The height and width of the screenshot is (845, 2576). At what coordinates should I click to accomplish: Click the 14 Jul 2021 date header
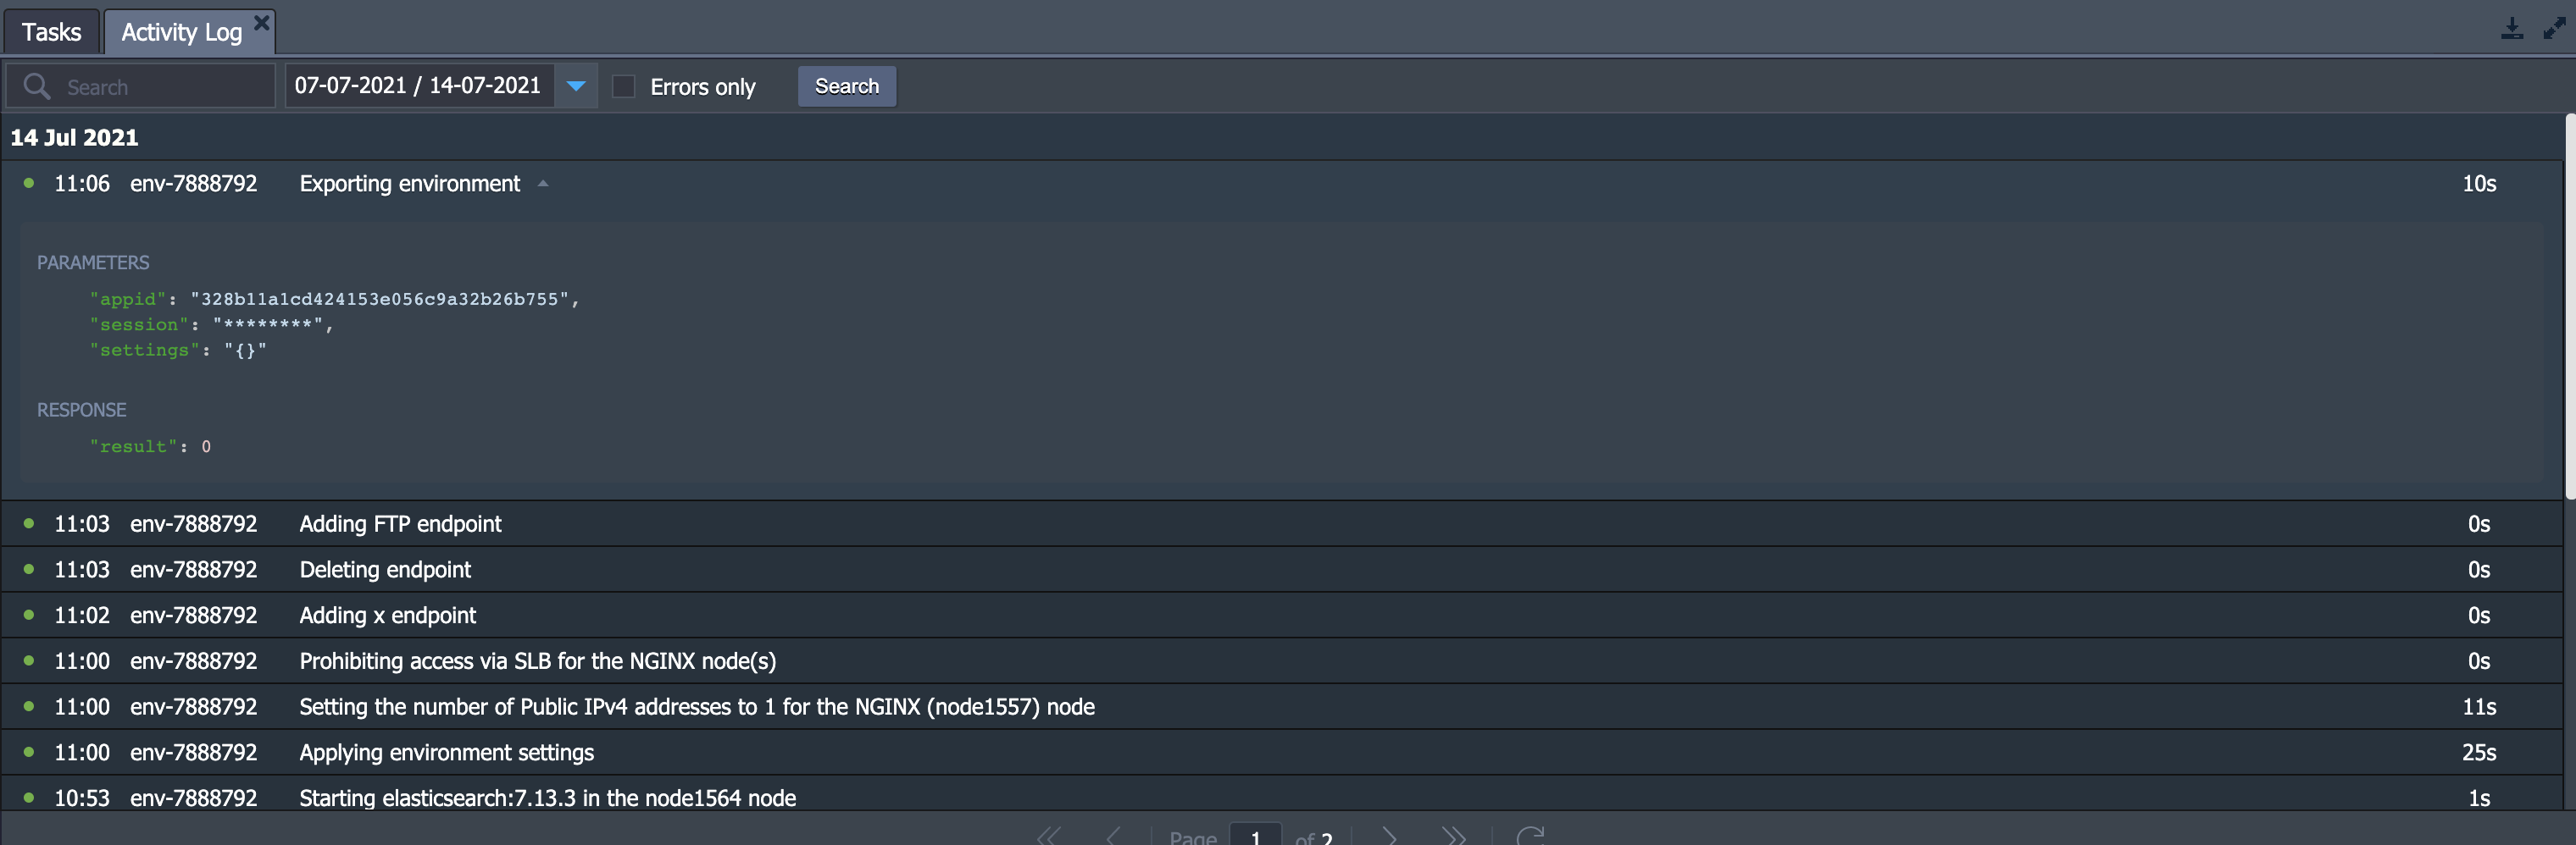pyautogui.click(x=74, y=138)
